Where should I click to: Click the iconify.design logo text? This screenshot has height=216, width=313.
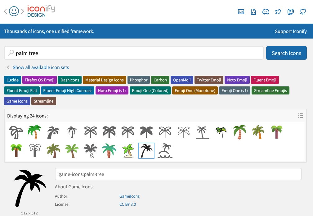click(41, 11)
